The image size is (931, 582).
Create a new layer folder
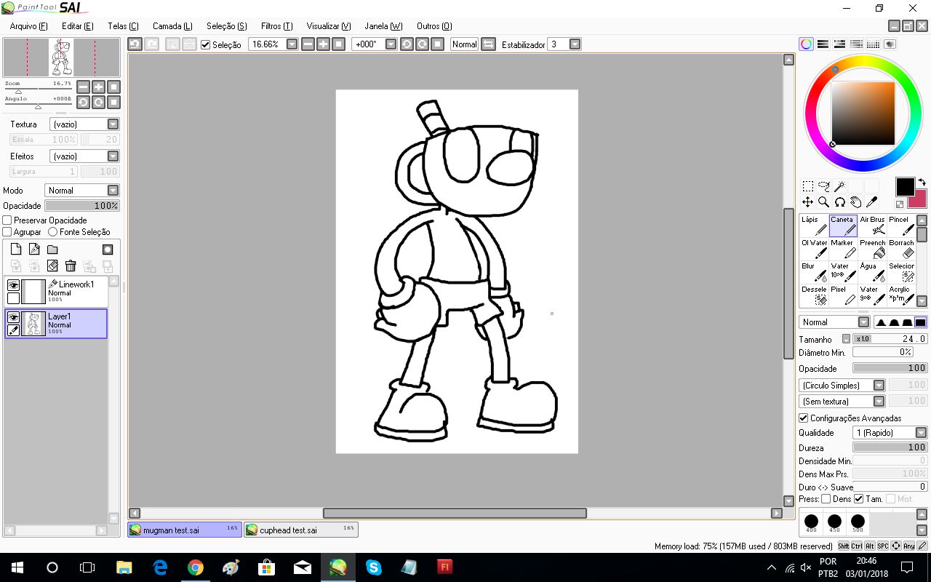click(52, 250)
